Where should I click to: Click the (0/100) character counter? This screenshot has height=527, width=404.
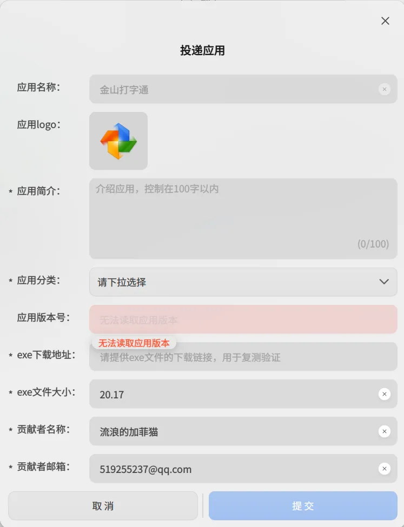pyautogui.click(x=373, y=244)
